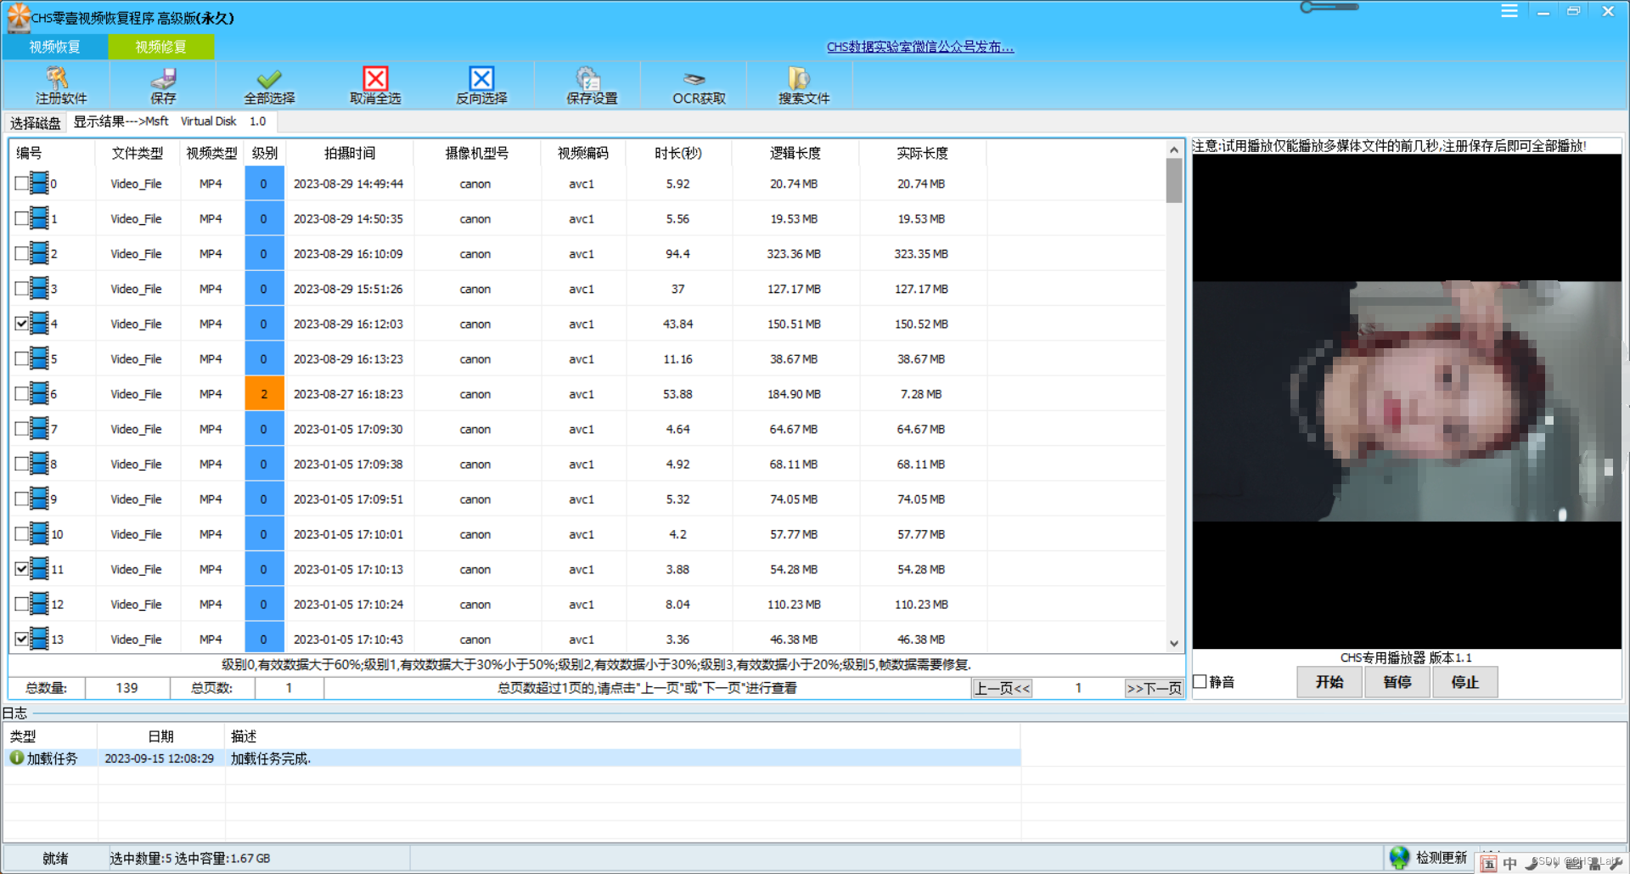
Task: Click the blue level 0 cell in row 4
Action: [264, 324]
